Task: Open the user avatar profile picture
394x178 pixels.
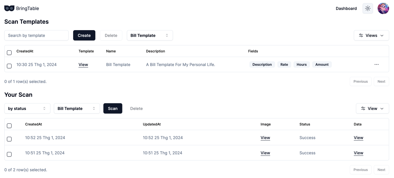Action: 383,9
